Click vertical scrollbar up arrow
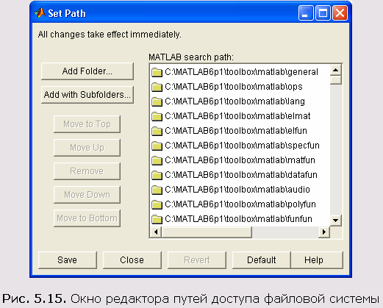 336,71
